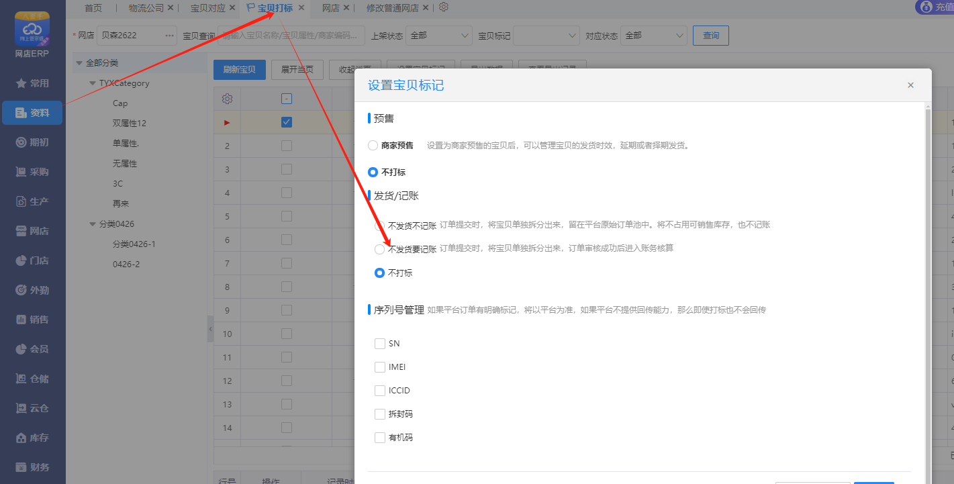Check the ICCID checkbox
The image size is (954, 484).
tap(380, 391)
